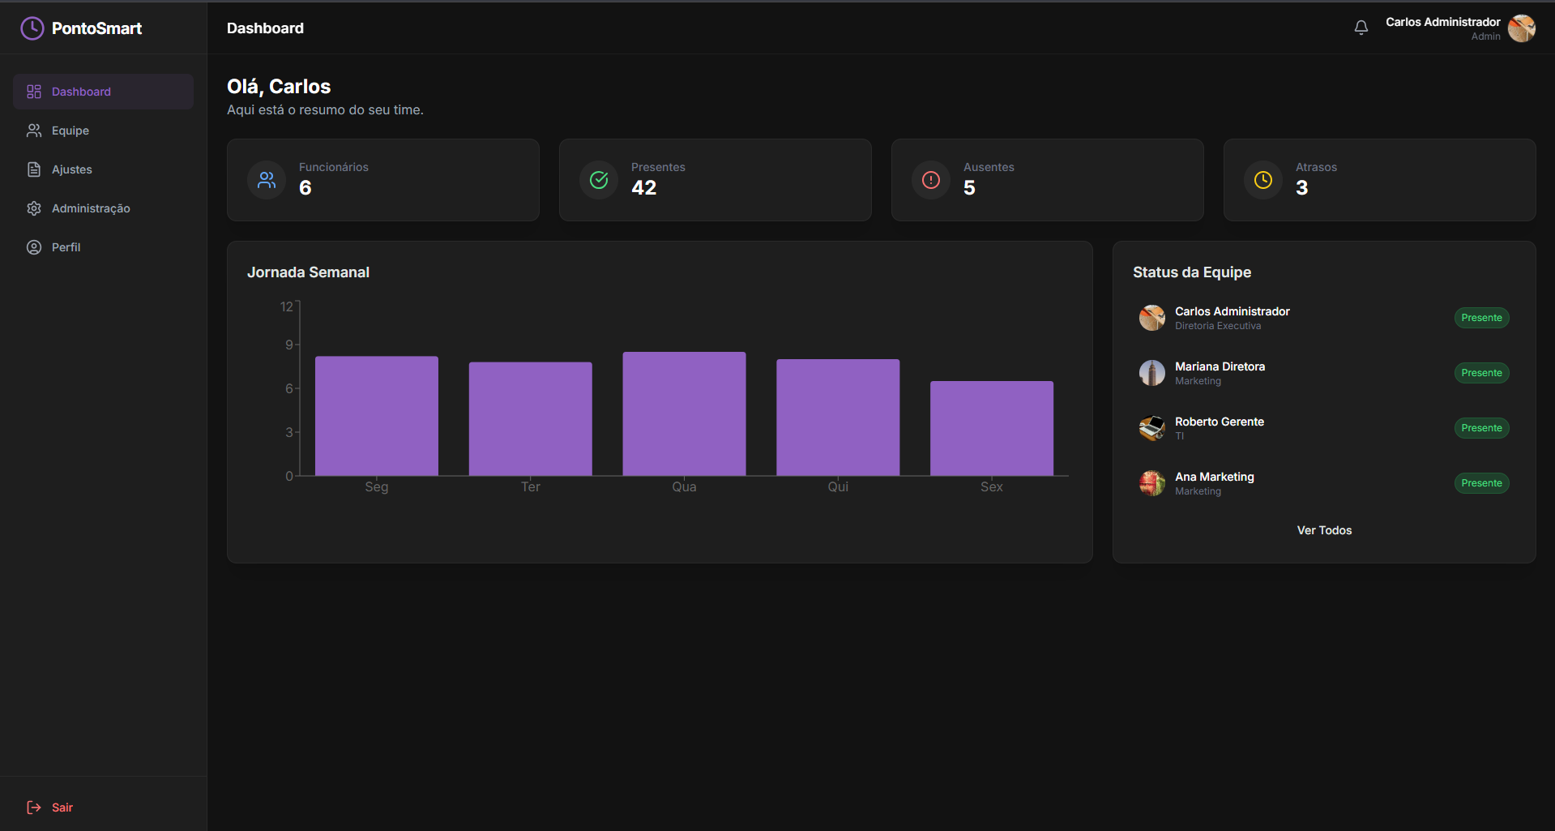Click the Presentes checkmark icon
Viewport: 1555px width, 831px height.
[x=599, y=180]
